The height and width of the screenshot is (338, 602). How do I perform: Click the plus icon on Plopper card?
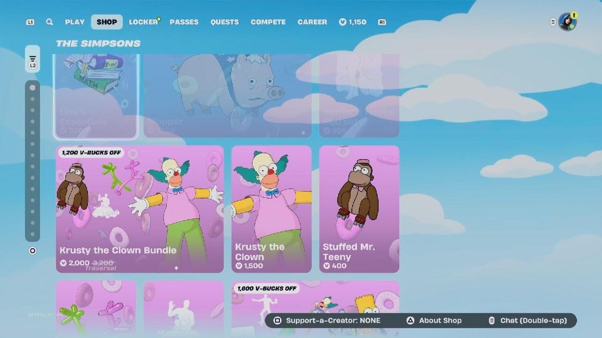click(x=303, y=133)
